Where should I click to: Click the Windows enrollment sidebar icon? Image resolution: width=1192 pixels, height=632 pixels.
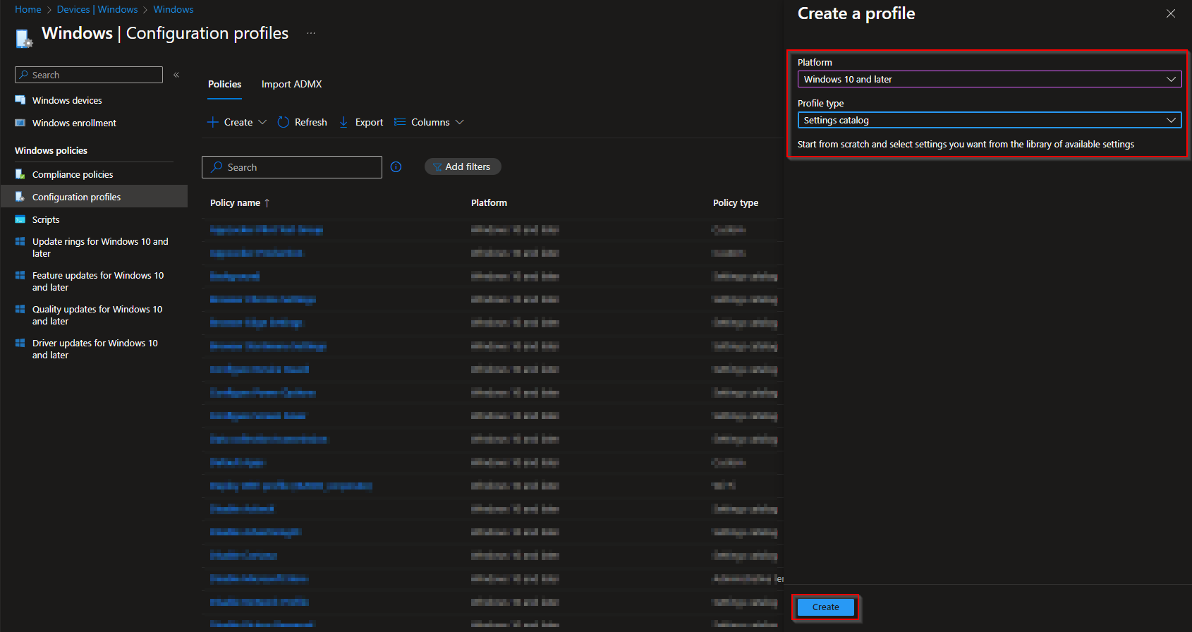pos(20,123)
